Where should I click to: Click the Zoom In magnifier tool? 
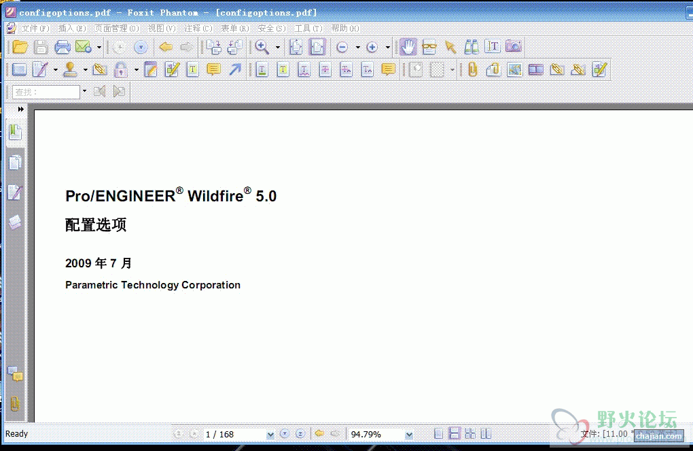coord(262,47)
